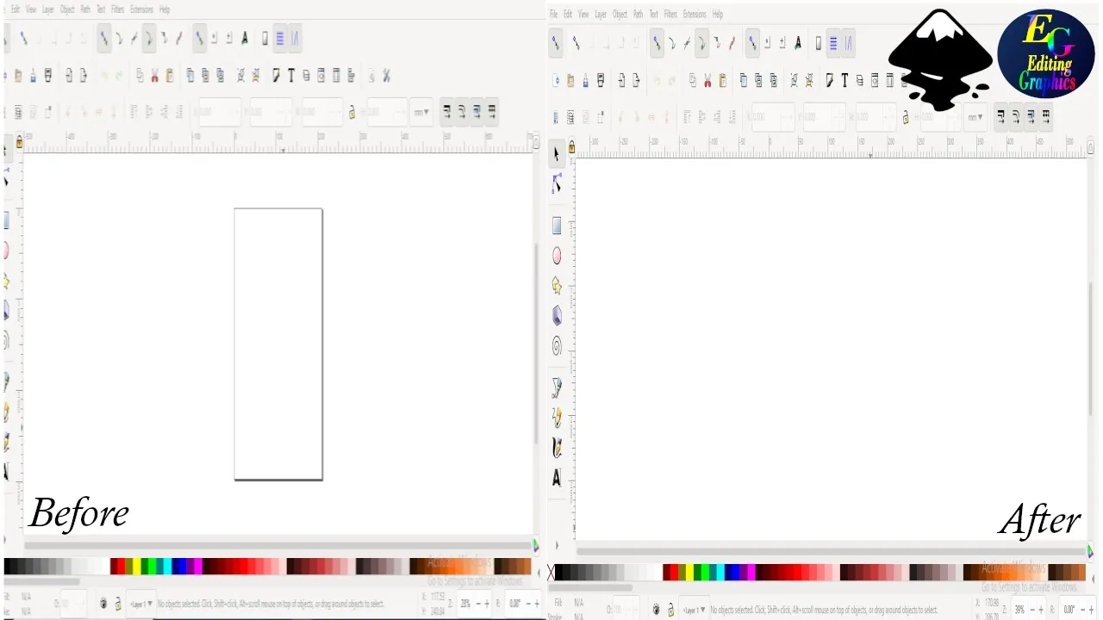1103x620 pixels.
Task: Click horizontal scrollbar in After window
Action: [x=830, y=551]
